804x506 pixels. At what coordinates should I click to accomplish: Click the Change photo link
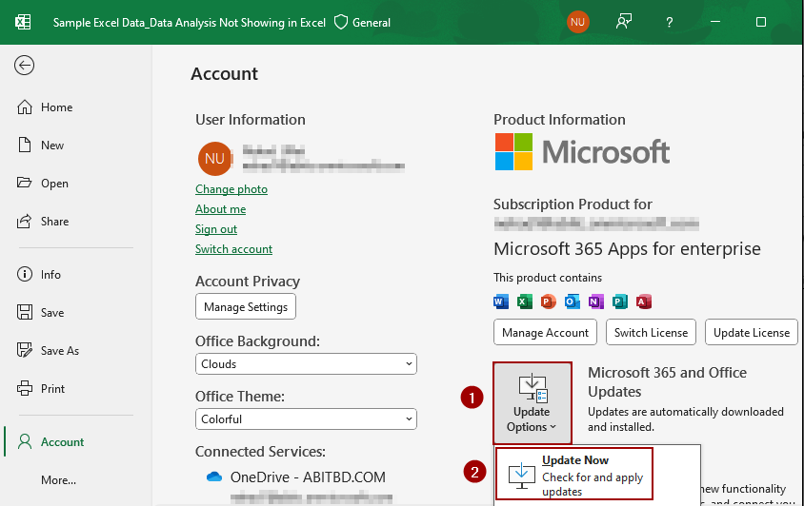(x=231, y=189)
